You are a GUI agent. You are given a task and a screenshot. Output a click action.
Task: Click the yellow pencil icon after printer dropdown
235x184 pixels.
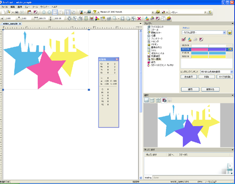coord(158,12)
